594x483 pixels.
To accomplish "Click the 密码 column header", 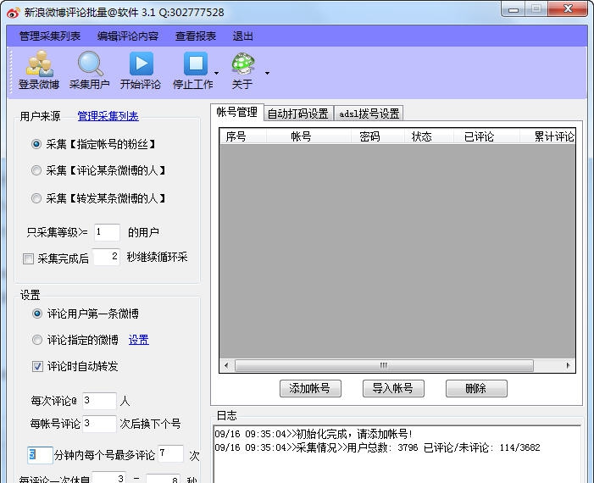I will click(378, 136).
